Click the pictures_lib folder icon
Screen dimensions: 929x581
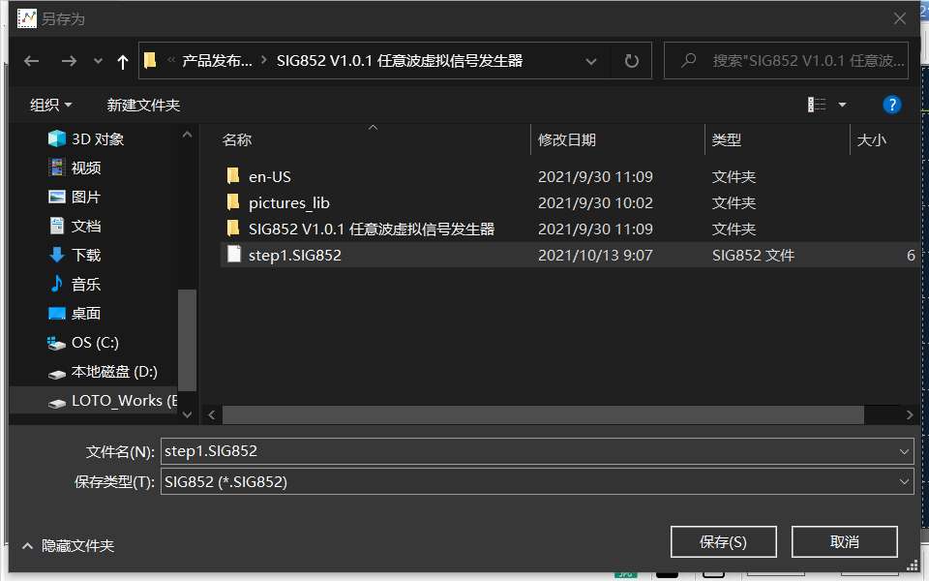tap(233, 201)
